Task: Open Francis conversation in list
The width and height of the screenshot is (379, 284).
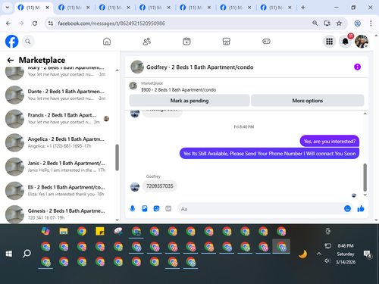Action: point(58,119)
